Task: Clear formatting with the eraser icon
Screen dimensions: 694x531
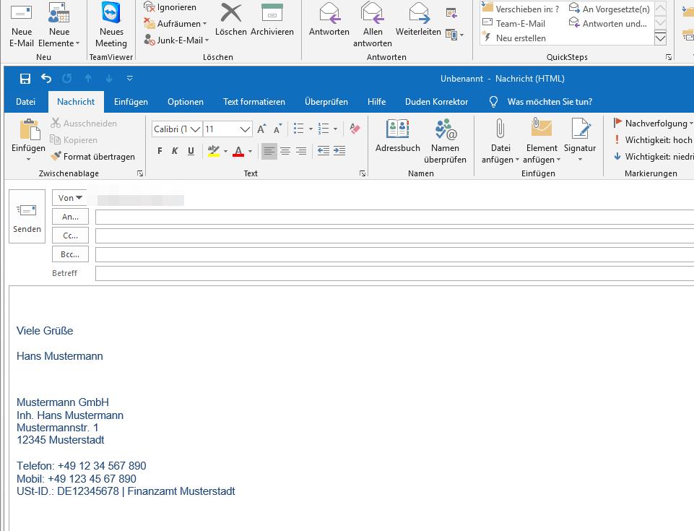Action: 354,129
